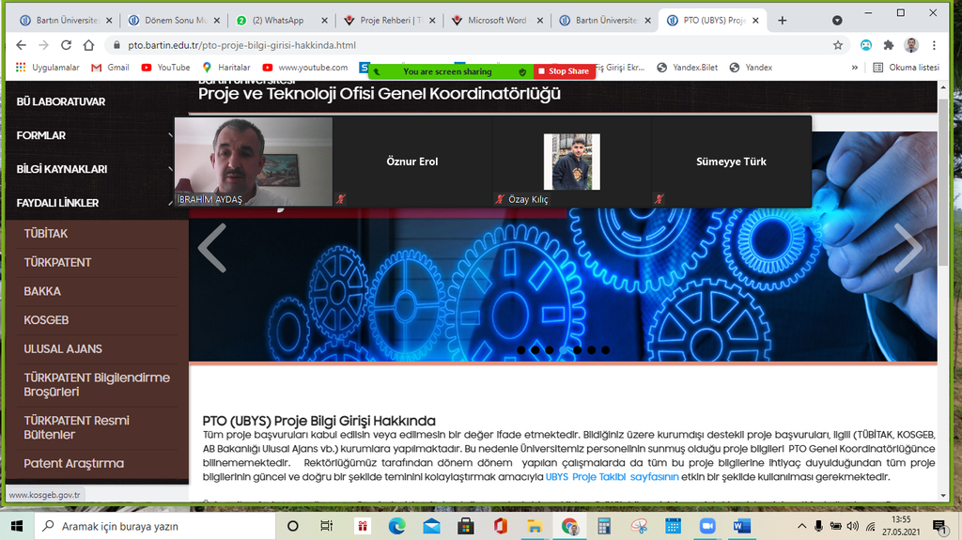962x540 pixels.
Task: Go to the previous slide with the left arrow
Action: click(211, 248)
